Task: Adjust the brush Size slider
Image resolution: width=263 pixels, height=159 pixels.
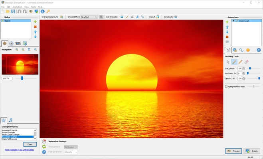Action: click(x=250, y=68)
